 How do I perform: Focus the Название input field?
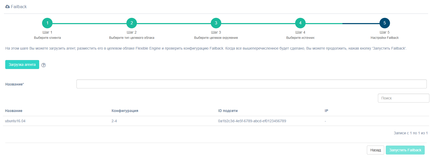pyautogui.click(x=252, y=84)
